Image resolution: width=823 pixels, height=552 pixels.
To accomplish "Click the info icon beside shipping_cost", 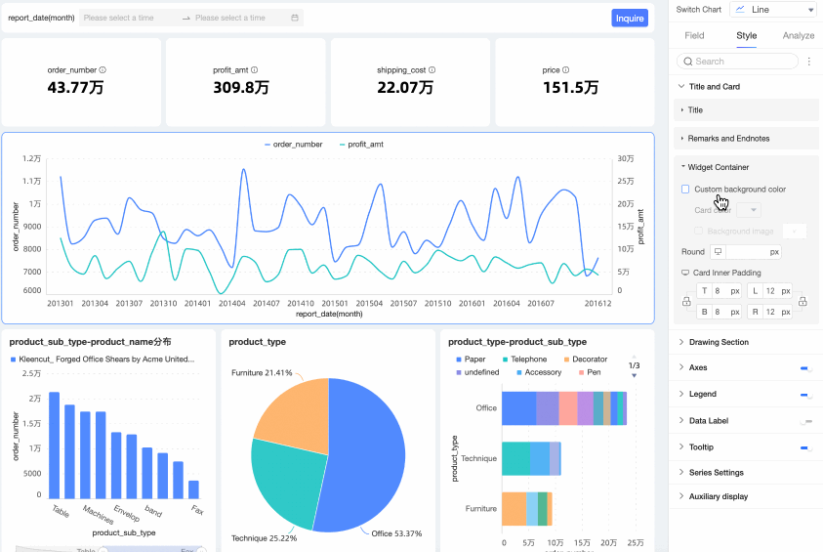I will tap(432, 69).
